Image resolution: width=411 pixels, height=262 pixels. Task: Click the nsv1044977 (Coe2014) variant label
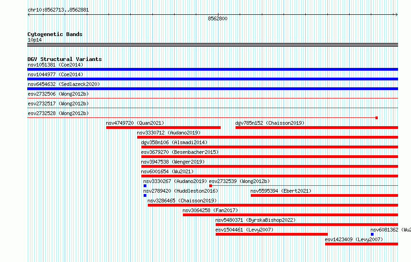(55, 74)
